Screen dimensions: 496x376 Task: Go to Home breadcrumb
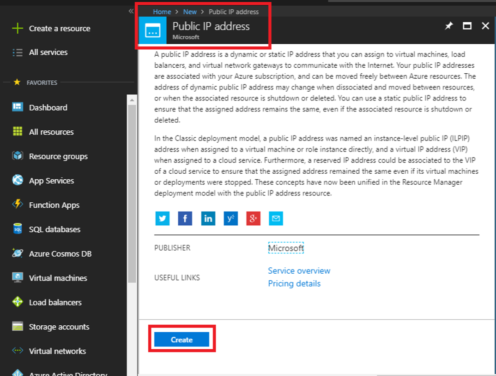[162, 12]
